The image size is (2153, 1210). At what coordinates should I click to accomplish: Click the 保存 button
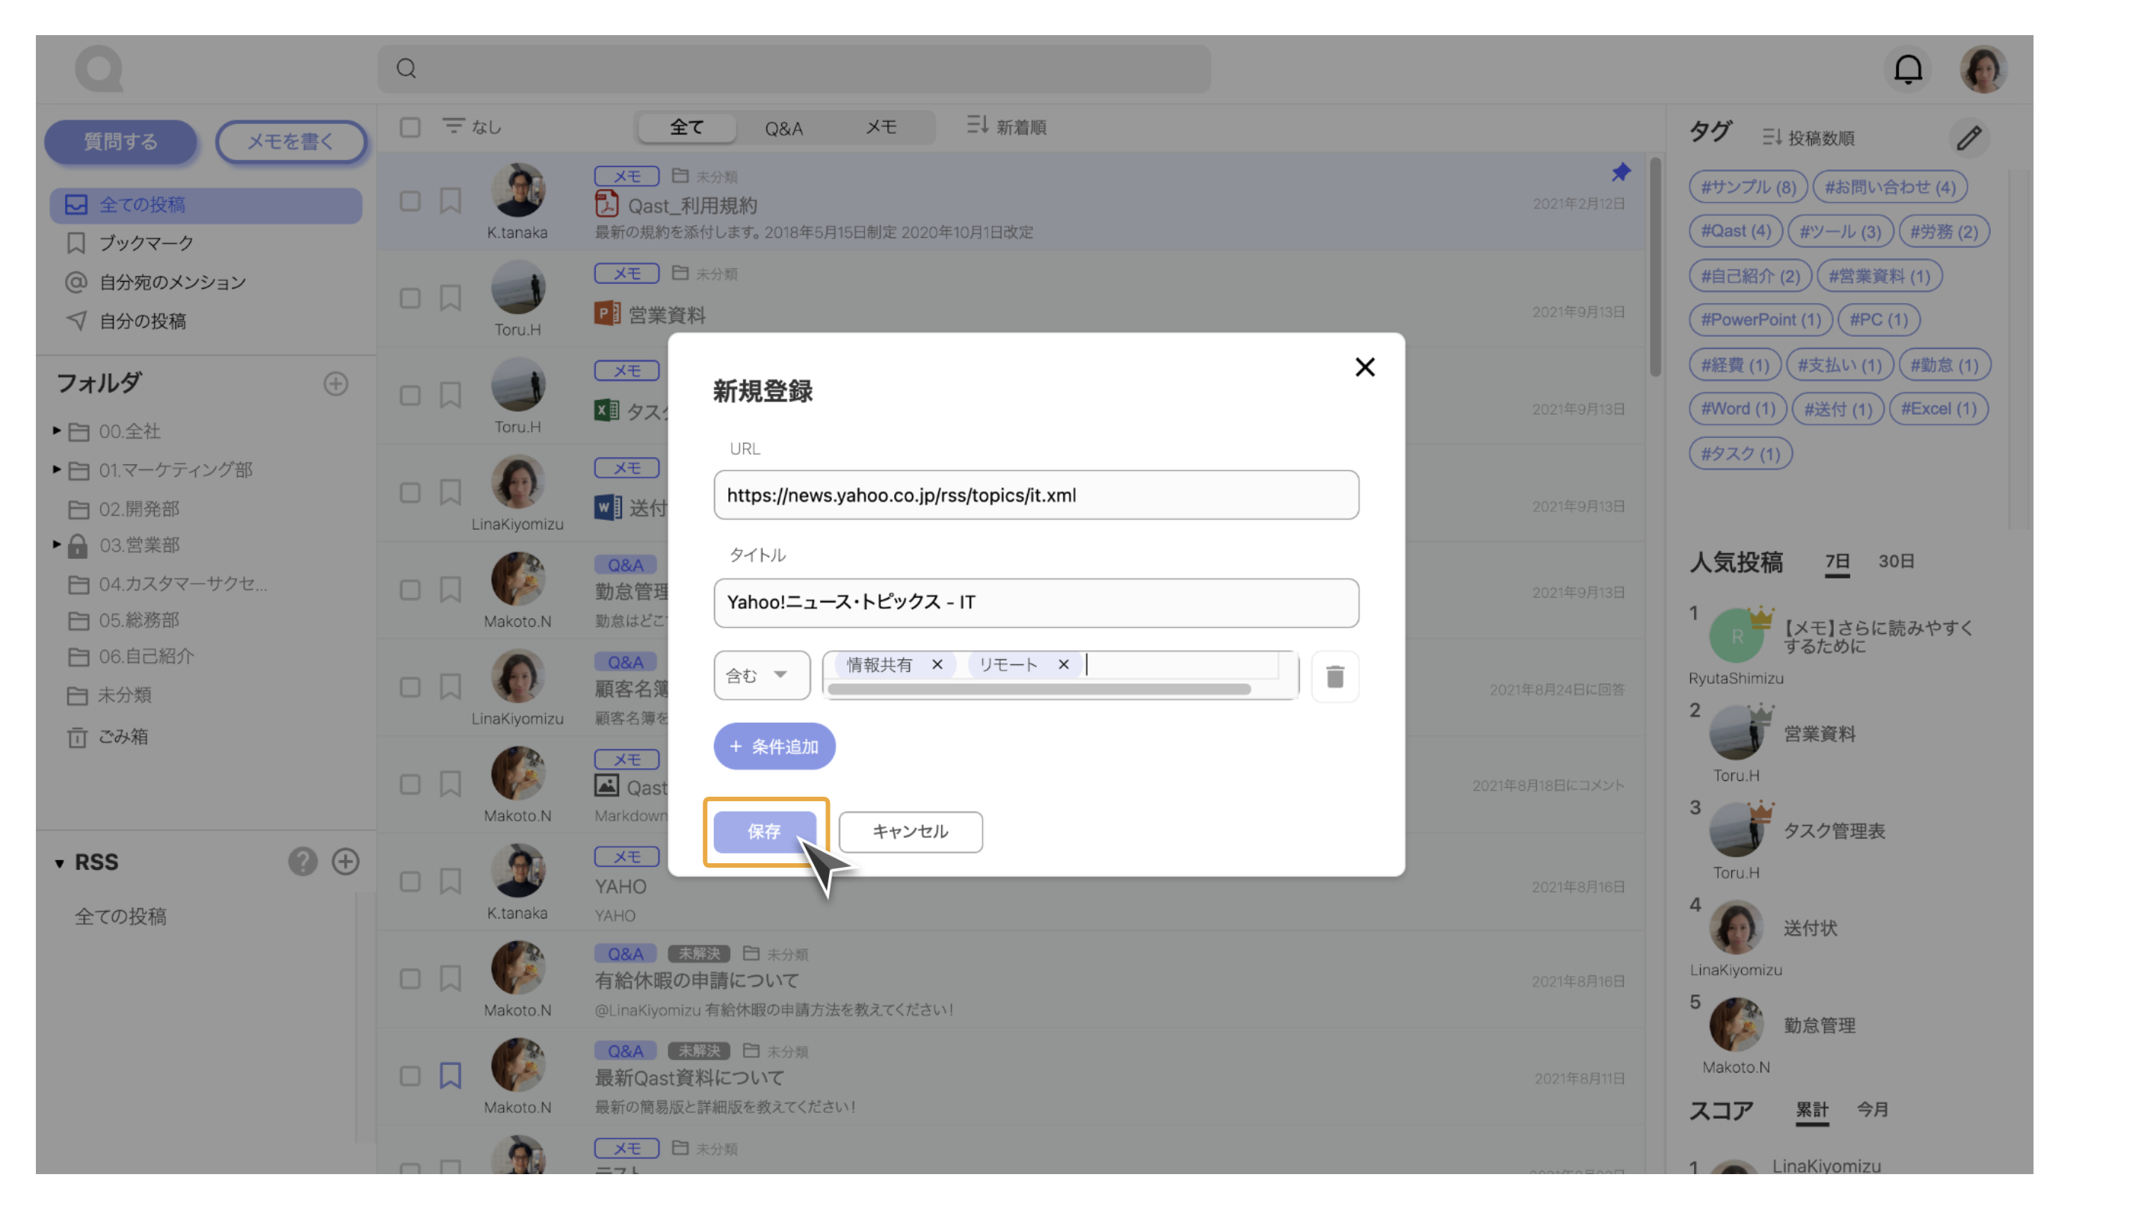tap(765, 832)
